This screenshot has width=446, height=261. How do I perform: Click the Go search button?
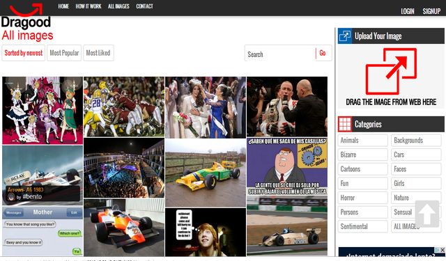323,53
